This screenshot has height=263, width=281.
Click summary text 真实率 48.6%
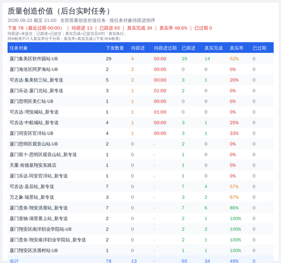[x=173, y=28]
